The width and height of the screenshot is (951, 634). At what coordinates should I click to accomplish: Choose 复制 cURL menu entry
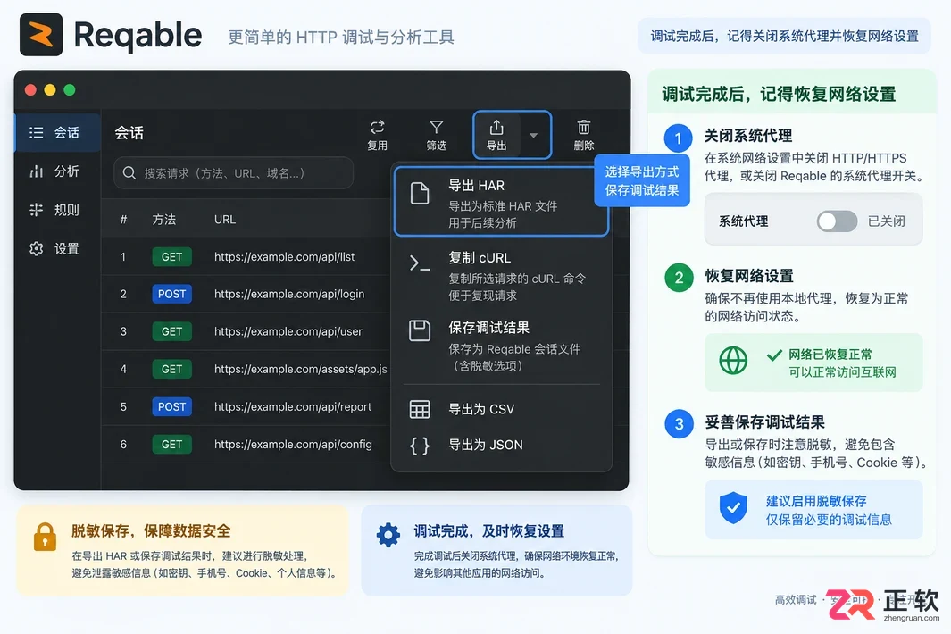pyautogui.click(x=501, y=275)
